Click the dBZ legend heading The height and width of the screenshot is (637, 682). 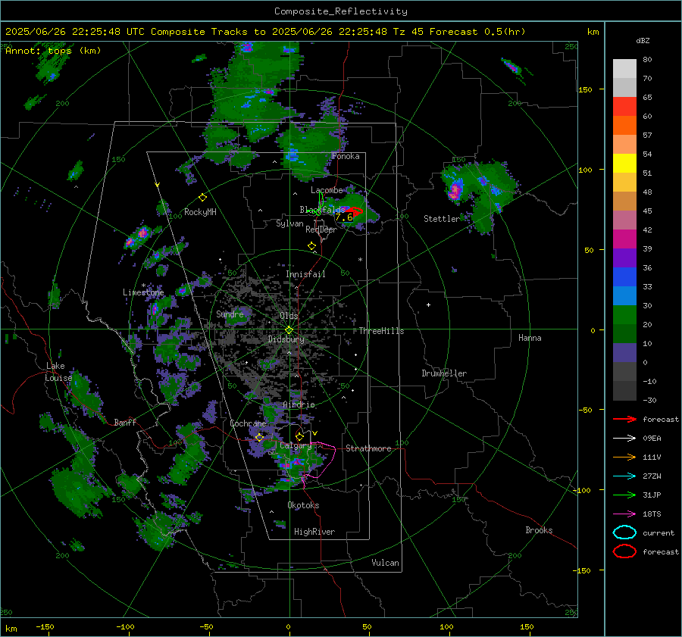643,41
